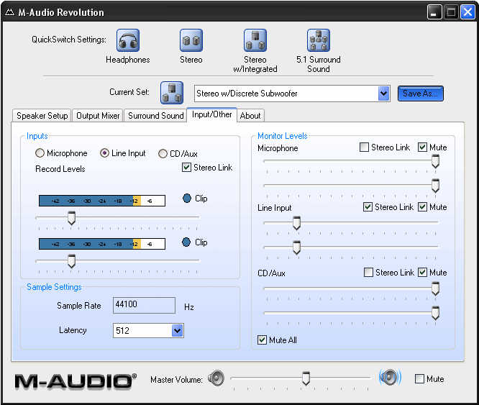Select the Microphone input radio button
479x405 pixels.
click(x=40, y=153)
